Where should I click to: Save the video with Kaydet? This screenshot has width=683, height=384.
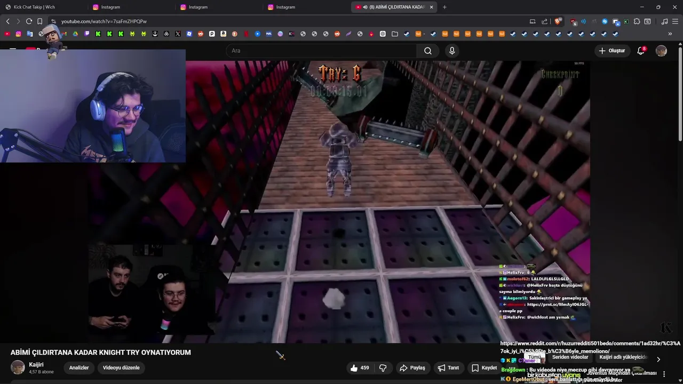coord(484,367)
